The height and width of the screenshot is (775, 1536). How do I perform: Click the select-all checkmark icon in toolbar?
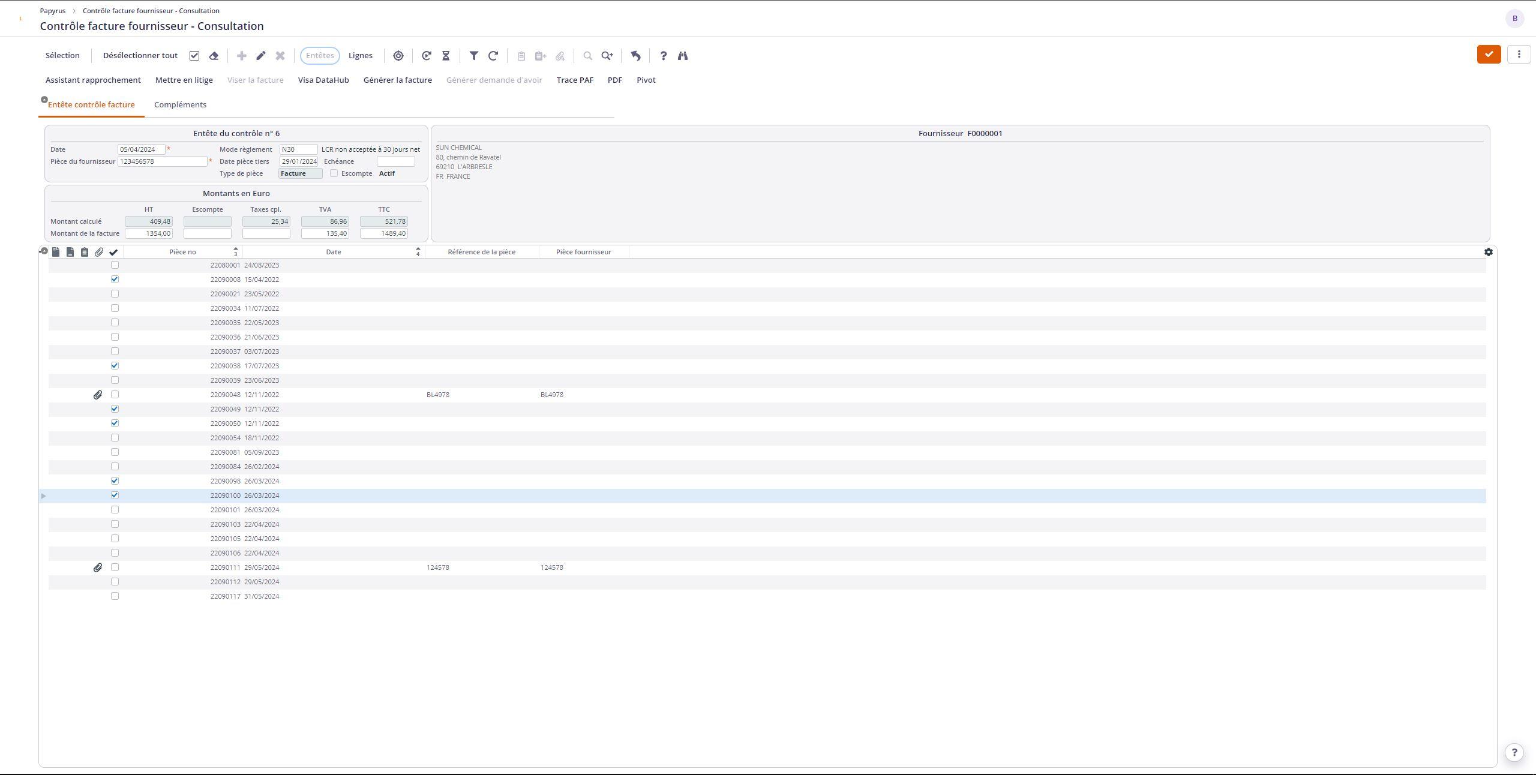[194, 56]
